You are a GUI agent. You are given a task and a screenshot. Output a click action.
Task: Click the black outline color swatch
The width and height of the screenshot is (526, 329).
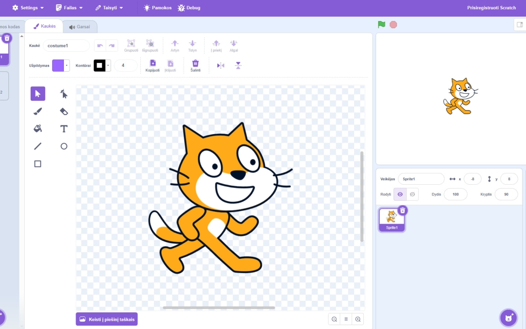coord(99,65)
